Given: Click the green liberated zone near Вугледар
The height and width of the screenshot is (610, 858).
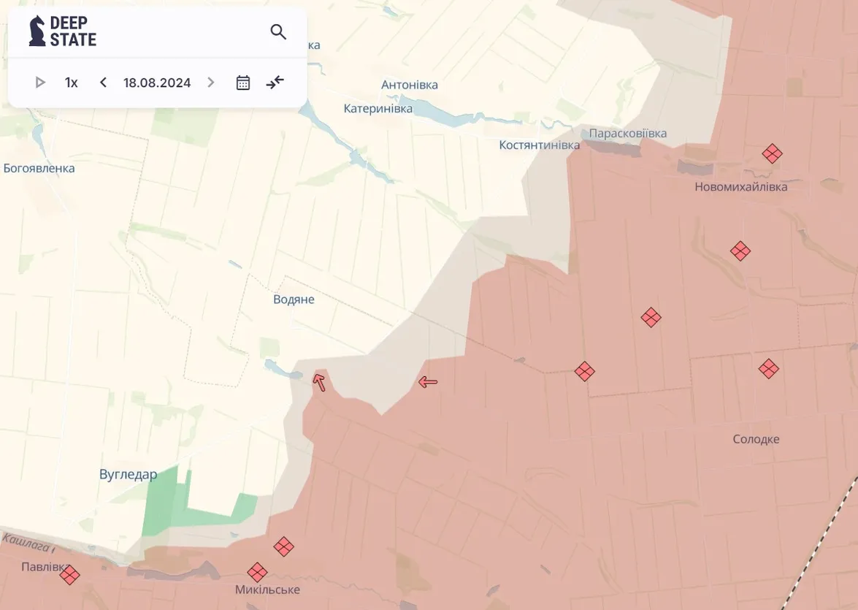Looking at the screenshot, I should [x=164, y=504].
